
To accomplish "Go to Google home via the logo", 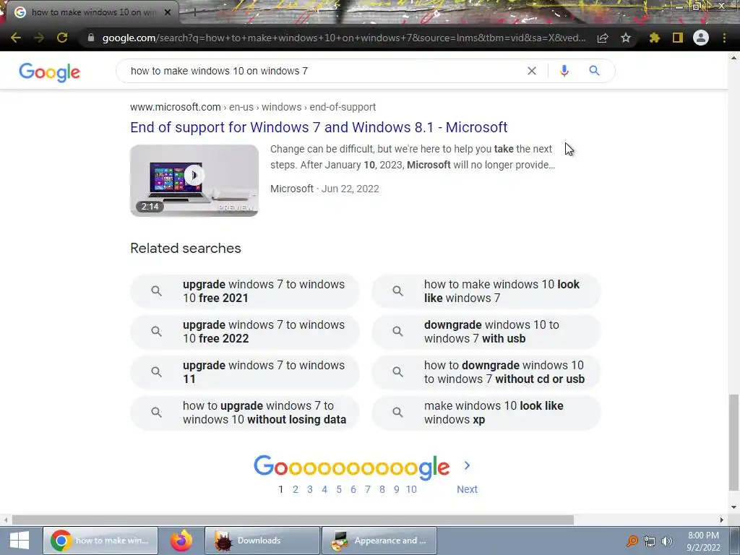I will coord(50,72).
